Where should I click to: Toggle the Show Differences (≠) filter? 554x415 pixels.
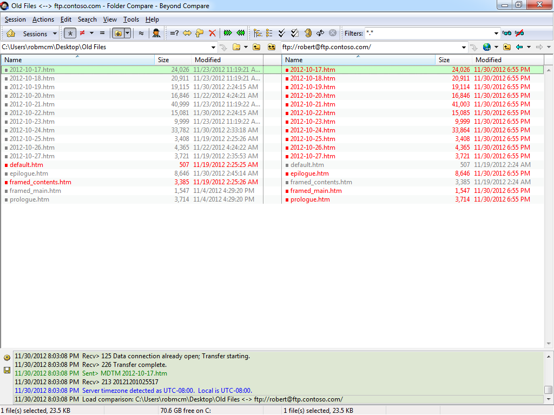[82, 34]
